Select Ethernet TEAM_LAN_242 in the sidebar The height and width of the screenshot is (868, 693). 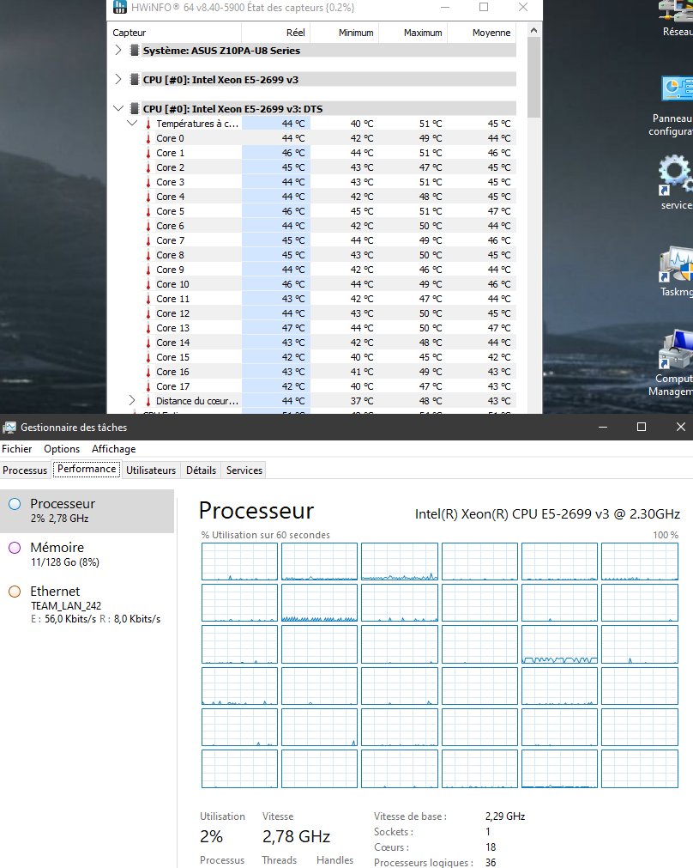point(87,604)
